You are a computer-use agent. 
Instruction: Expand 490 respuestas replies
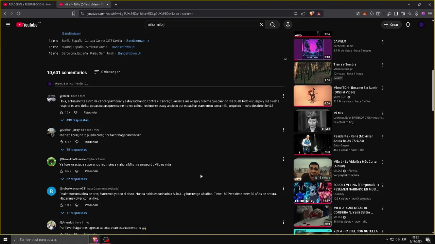(x=74, y=120)
